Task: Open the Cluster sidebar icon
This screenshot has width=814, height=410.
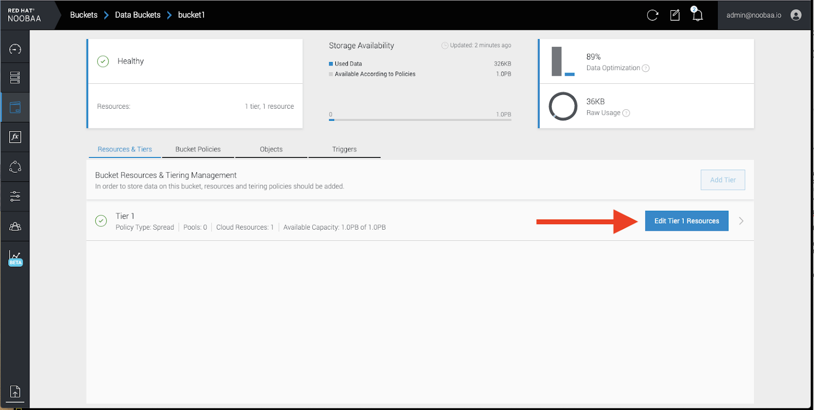Action: (15, 167)
